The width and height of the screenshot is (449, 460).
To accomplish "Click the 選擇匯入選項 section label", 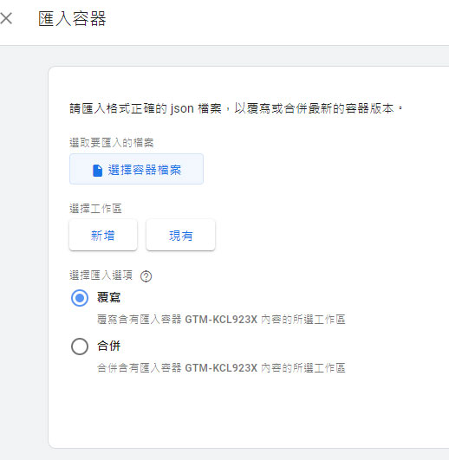I will pos(101,275).
